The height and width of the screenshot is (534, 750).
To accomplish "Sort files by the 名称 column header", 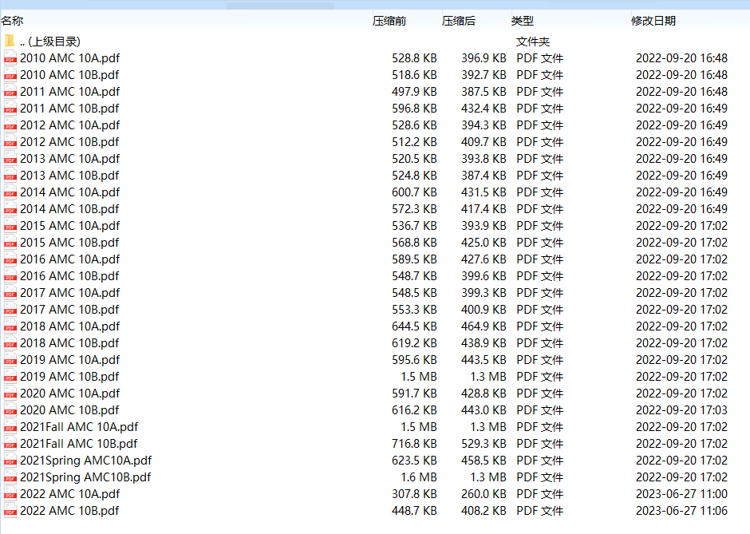I will point(12,21).
